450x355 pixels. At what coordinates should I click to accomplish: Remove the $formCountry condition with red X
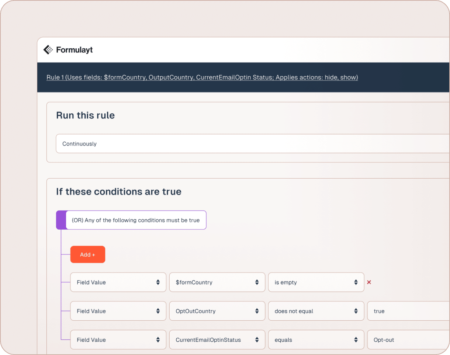369,282
